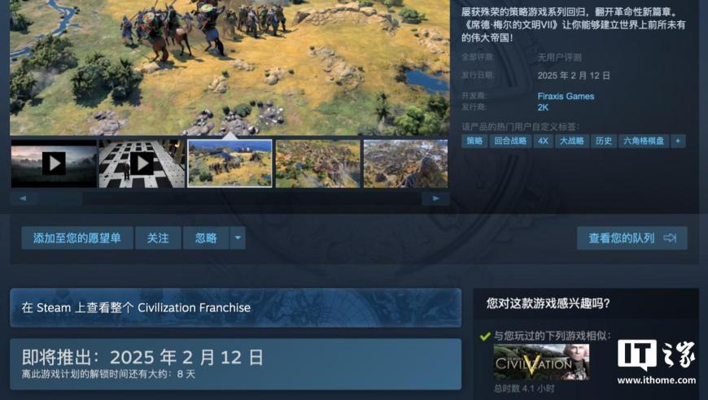Click the plus icon to add tags
This screenshot has width=708, height=400.
(678, 141)
